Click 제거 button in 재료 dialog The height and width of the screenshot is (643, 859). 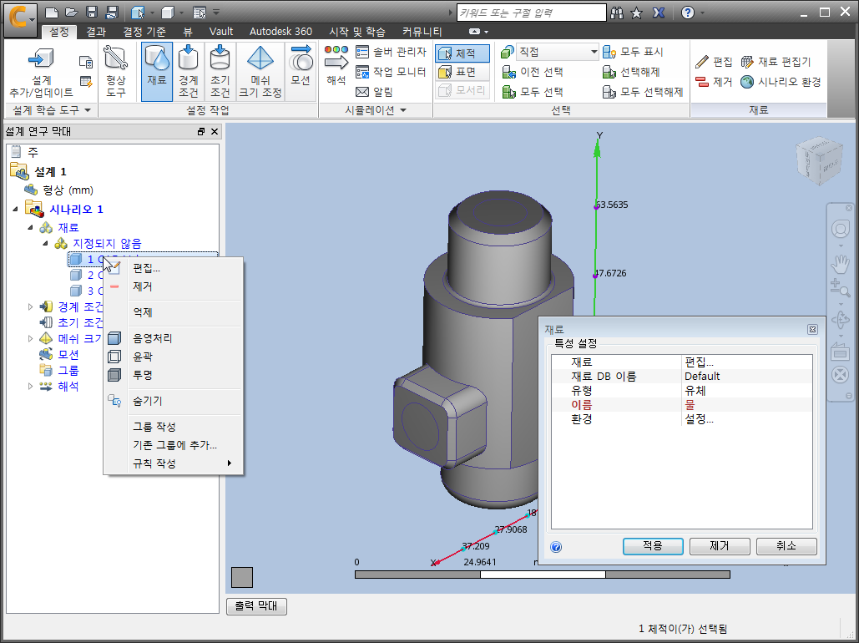click(720, 546)
